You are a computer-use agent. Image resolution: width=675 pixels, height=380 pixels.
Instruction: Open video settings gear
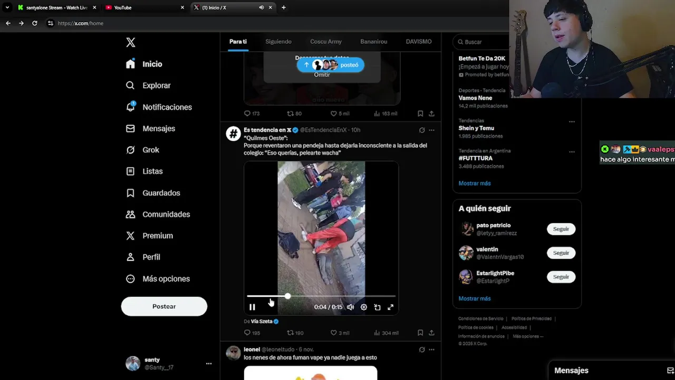pos(364,307)
